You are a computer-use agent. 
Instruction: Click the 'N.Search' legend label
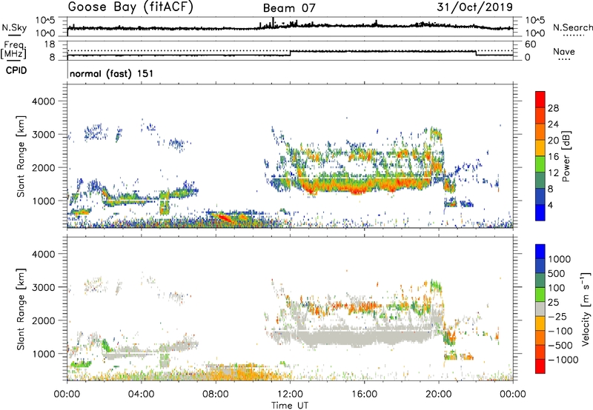[x=572, y=27]
